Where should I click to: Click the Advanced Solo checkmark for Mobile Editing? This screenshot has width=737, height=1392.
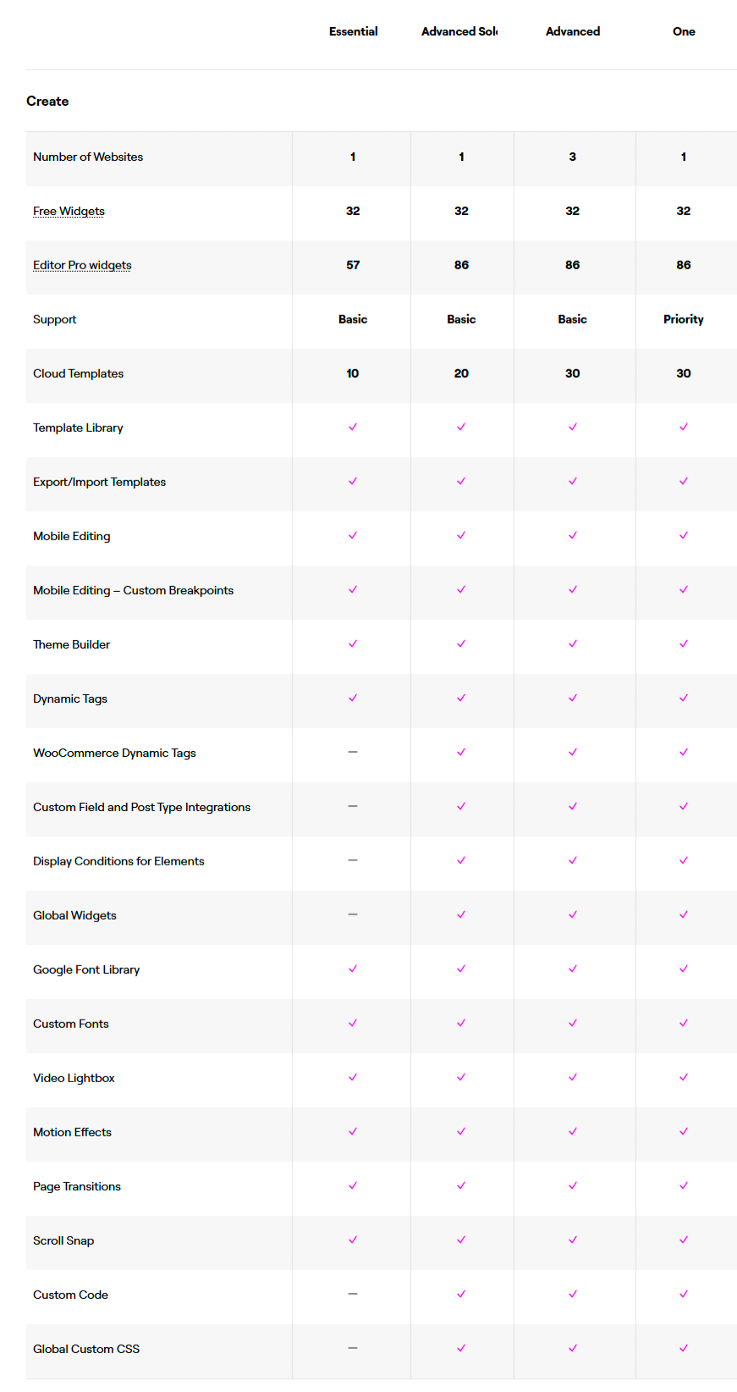click(x=461, y=536)
